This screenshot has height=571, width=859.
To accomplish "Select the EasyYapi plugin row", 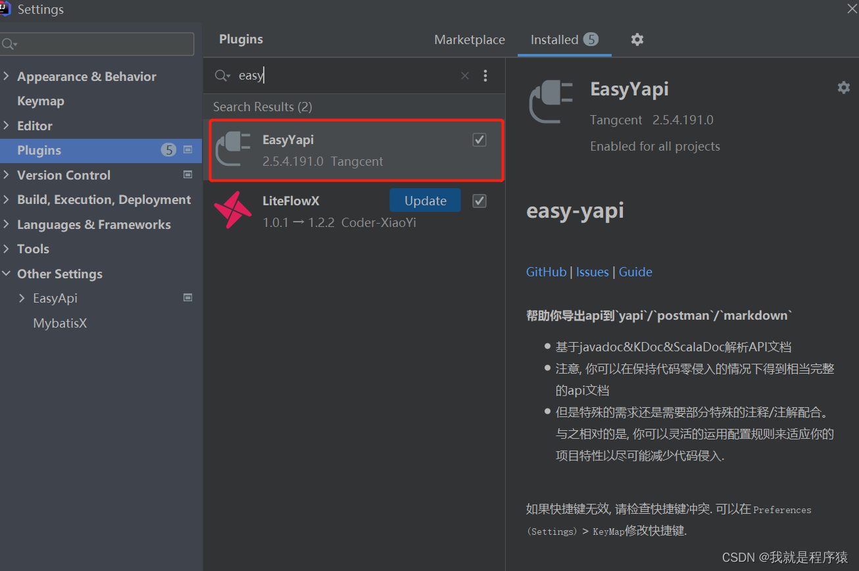I will [x=356, y=150].
